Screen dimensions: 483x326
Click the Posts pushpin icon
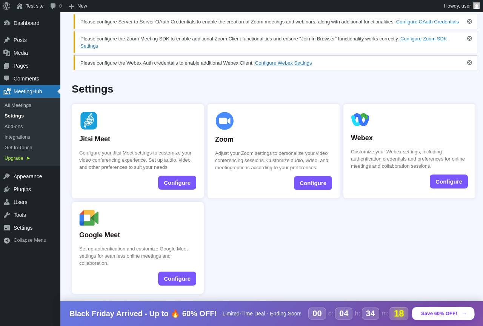click(x=7, y=40)
